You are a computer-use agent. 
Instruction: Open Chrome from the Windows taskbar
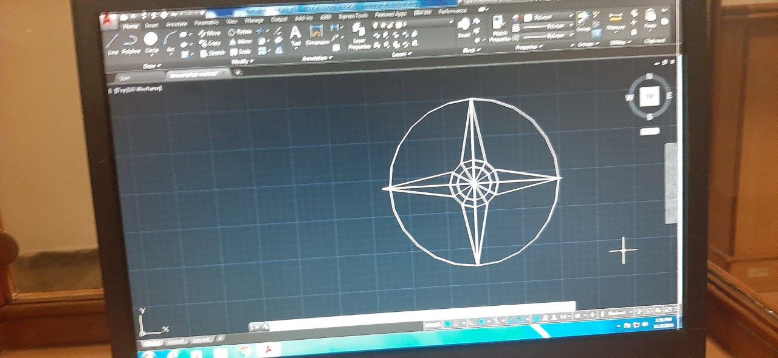[246, 351]
